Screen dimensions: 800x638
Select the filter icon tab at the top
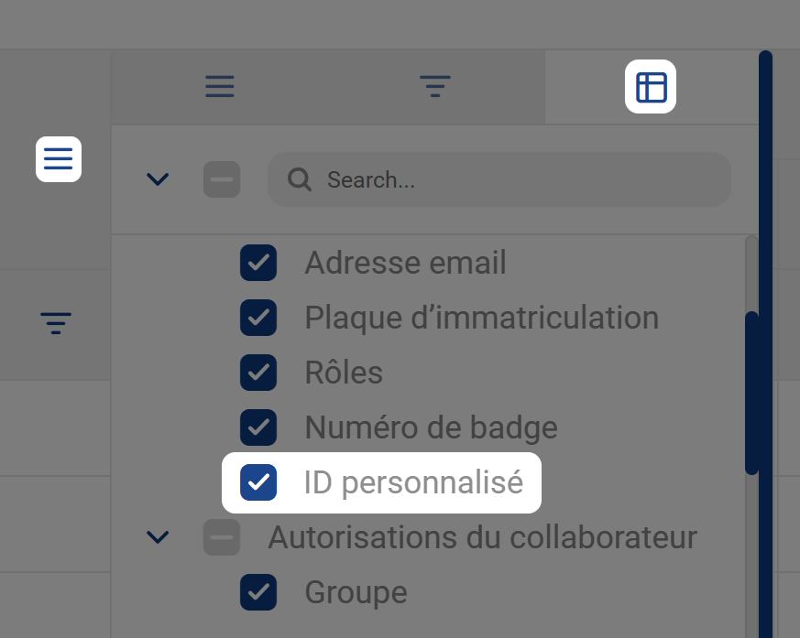click(434, 87)
